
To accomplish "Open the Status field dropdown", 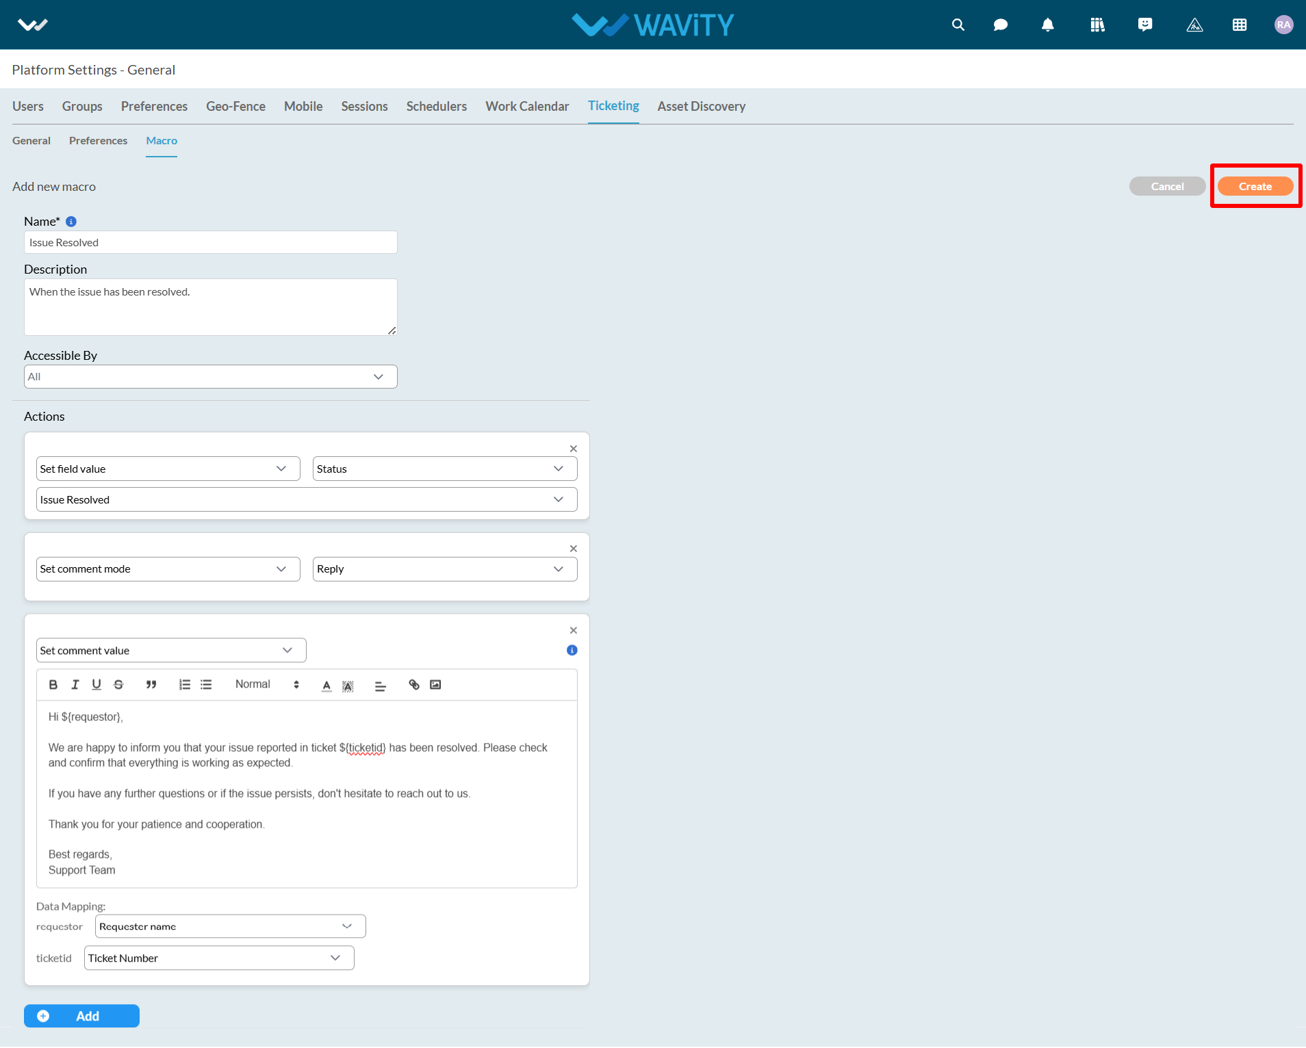I will pyautogui.click(x=445, y=469).
